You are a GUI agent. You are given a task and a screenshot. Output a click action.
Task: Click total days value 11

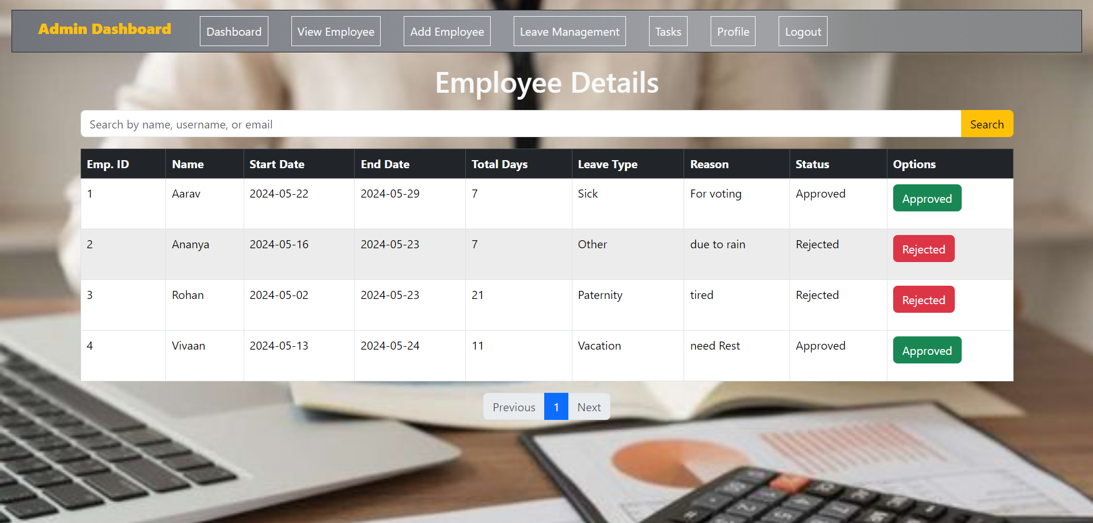477,346
